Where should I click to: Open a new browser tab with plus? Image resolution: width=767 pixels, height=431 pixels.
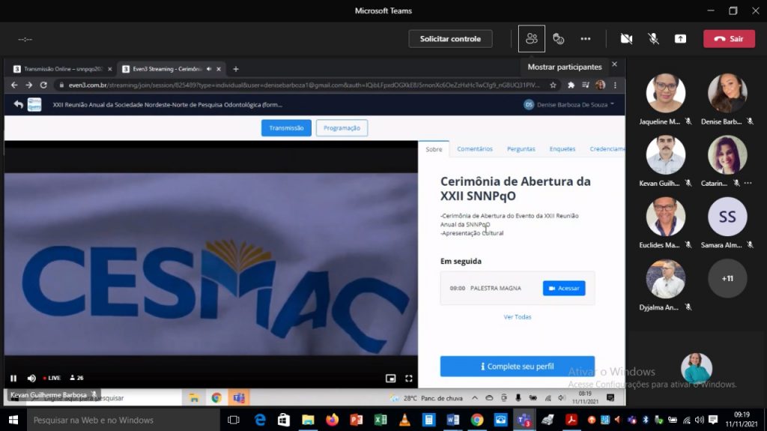[x=236, y=69]
